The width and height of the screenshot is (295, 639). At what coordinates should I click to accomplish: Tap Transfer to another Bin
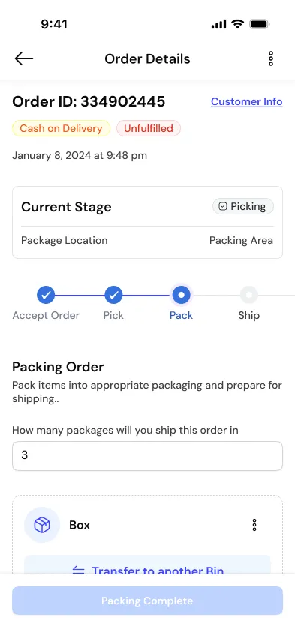tap(158, 571)
